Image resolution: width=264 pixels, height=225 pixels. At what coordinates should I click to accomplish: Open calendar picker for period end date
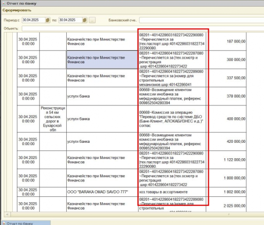pyautogui.click(x=85, y=20)
